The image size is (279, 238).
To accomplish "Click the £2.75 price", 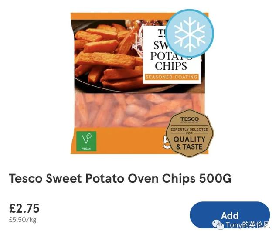I will [x=24, y=208].
